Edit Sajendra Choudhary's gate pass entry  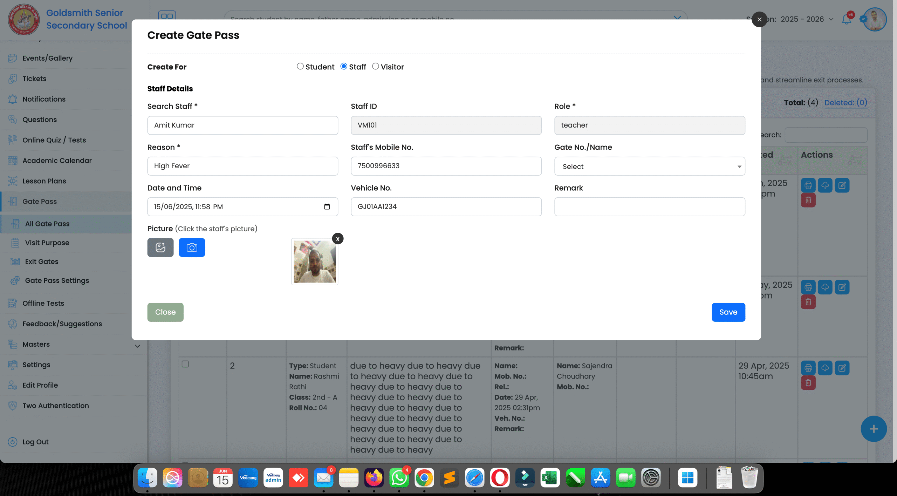842,368
